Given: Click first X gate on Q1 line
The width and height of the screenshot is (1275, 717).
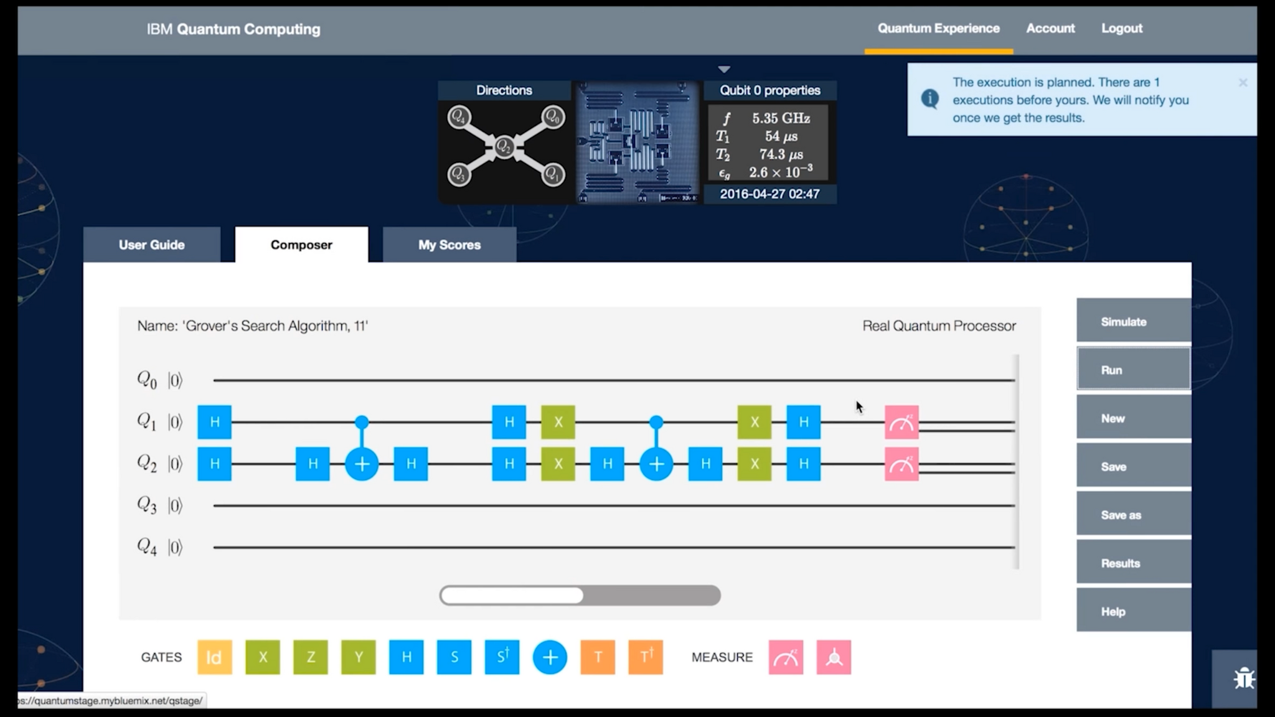Looking at the screenshot, I should [558, 422].
